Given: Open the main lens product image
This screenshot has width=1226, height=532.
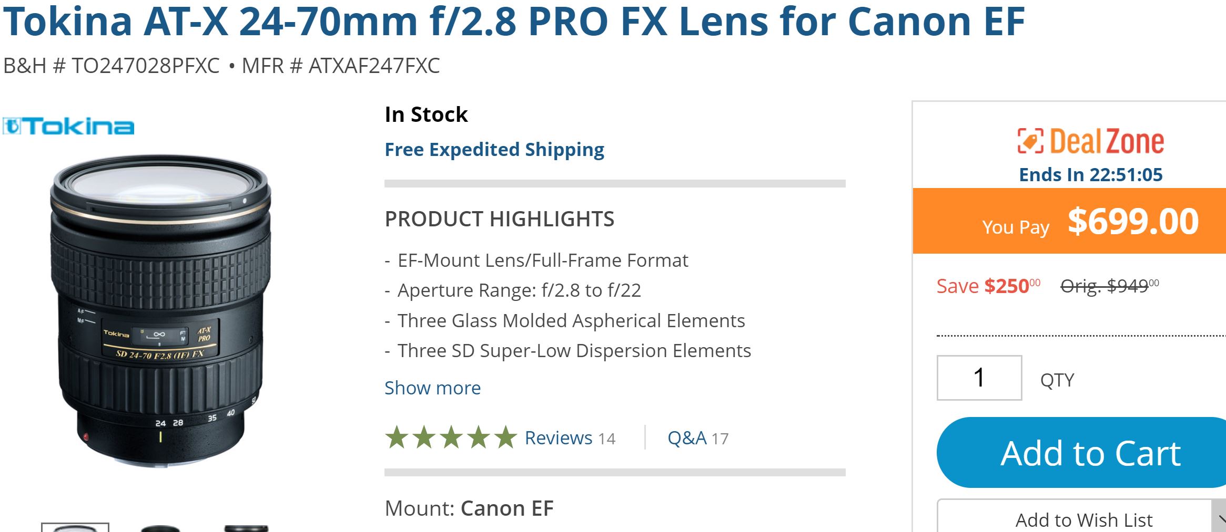Looking at the screenshot, I should coord(160,310).
